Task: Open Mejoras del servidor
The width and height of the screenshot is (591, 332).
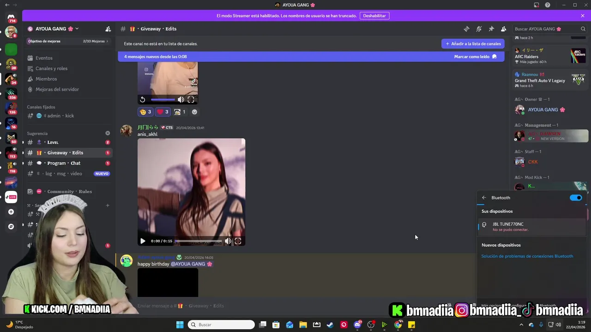Action: click(68, 89)
